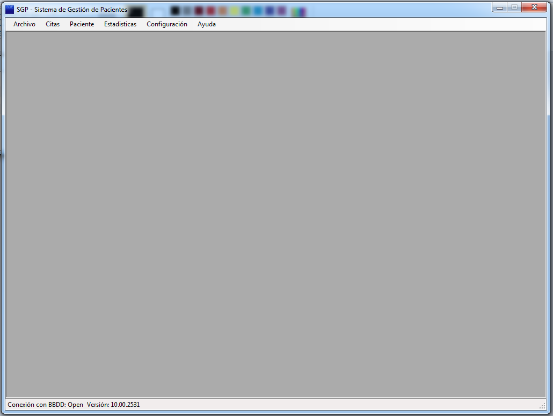Viewport: 553px width, 416px height.
Task: Minimize the SGP window
Action: pos(500,8)
